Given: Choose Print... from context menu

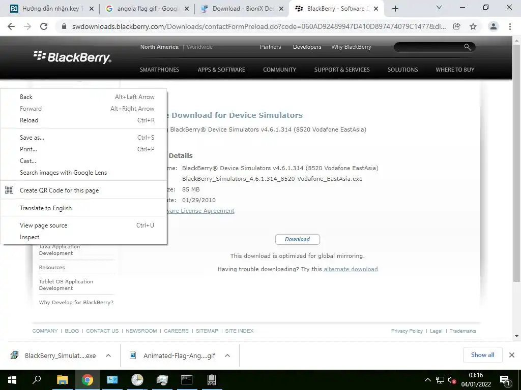Looking at the screenshot, I should (83, 149).
